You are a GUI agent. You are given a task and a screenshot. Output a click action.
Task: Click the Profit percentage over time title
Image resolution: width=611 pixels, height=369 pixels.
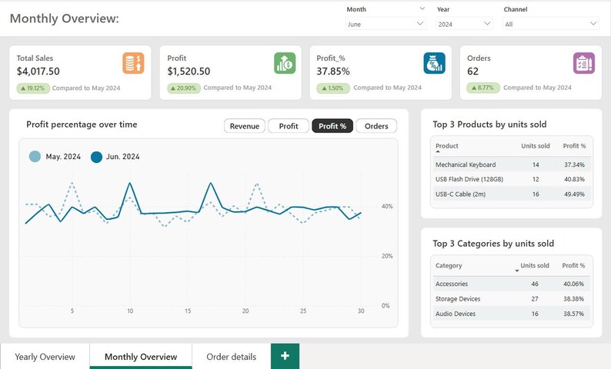82,125
